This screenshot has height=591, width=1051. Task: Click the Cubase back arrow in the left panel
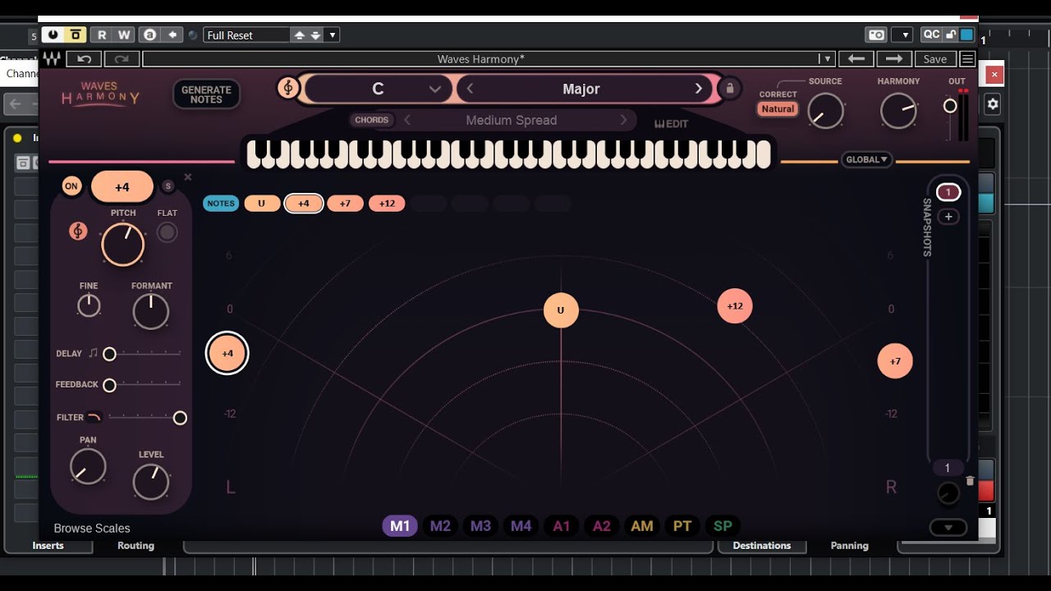(x=15, y=104)
